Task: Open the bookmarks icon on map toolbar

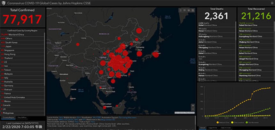Action: (181, 10)
